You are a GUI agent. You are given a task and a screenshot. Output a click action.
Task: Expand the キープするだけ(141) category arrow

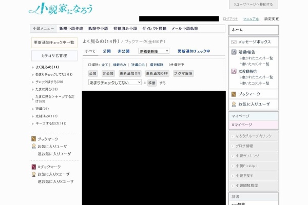coord(33,124)
